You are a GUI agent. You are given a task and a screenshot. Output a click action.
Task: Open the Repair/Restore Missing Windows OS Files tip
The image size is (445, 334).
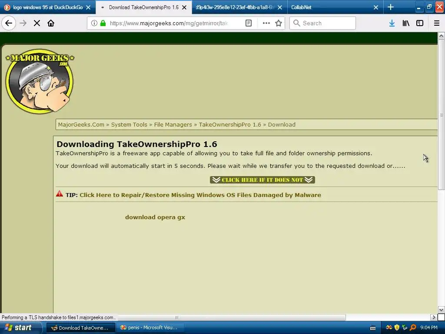(200, 195)
